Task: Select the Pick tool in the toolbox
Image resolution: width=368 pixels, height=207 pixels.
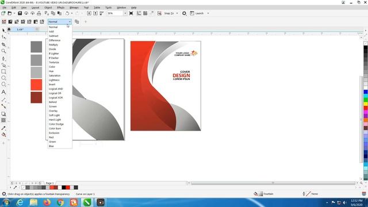Action: tap(3, 30)
